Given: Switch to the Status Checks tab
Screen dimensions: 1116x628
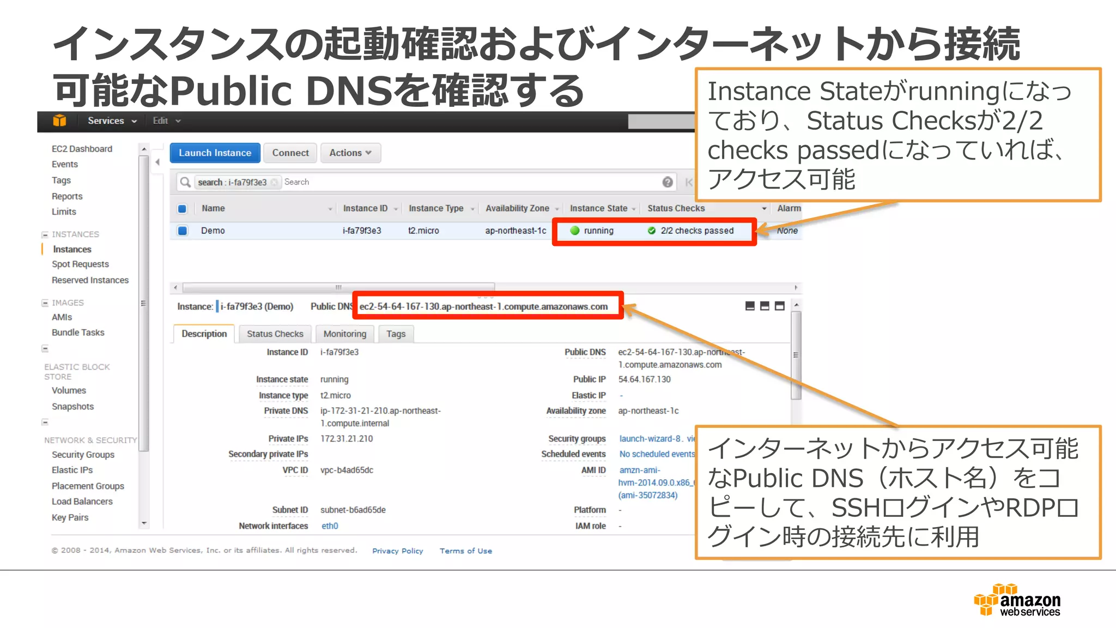Looking at the screenshot, I should click(275, 334).
